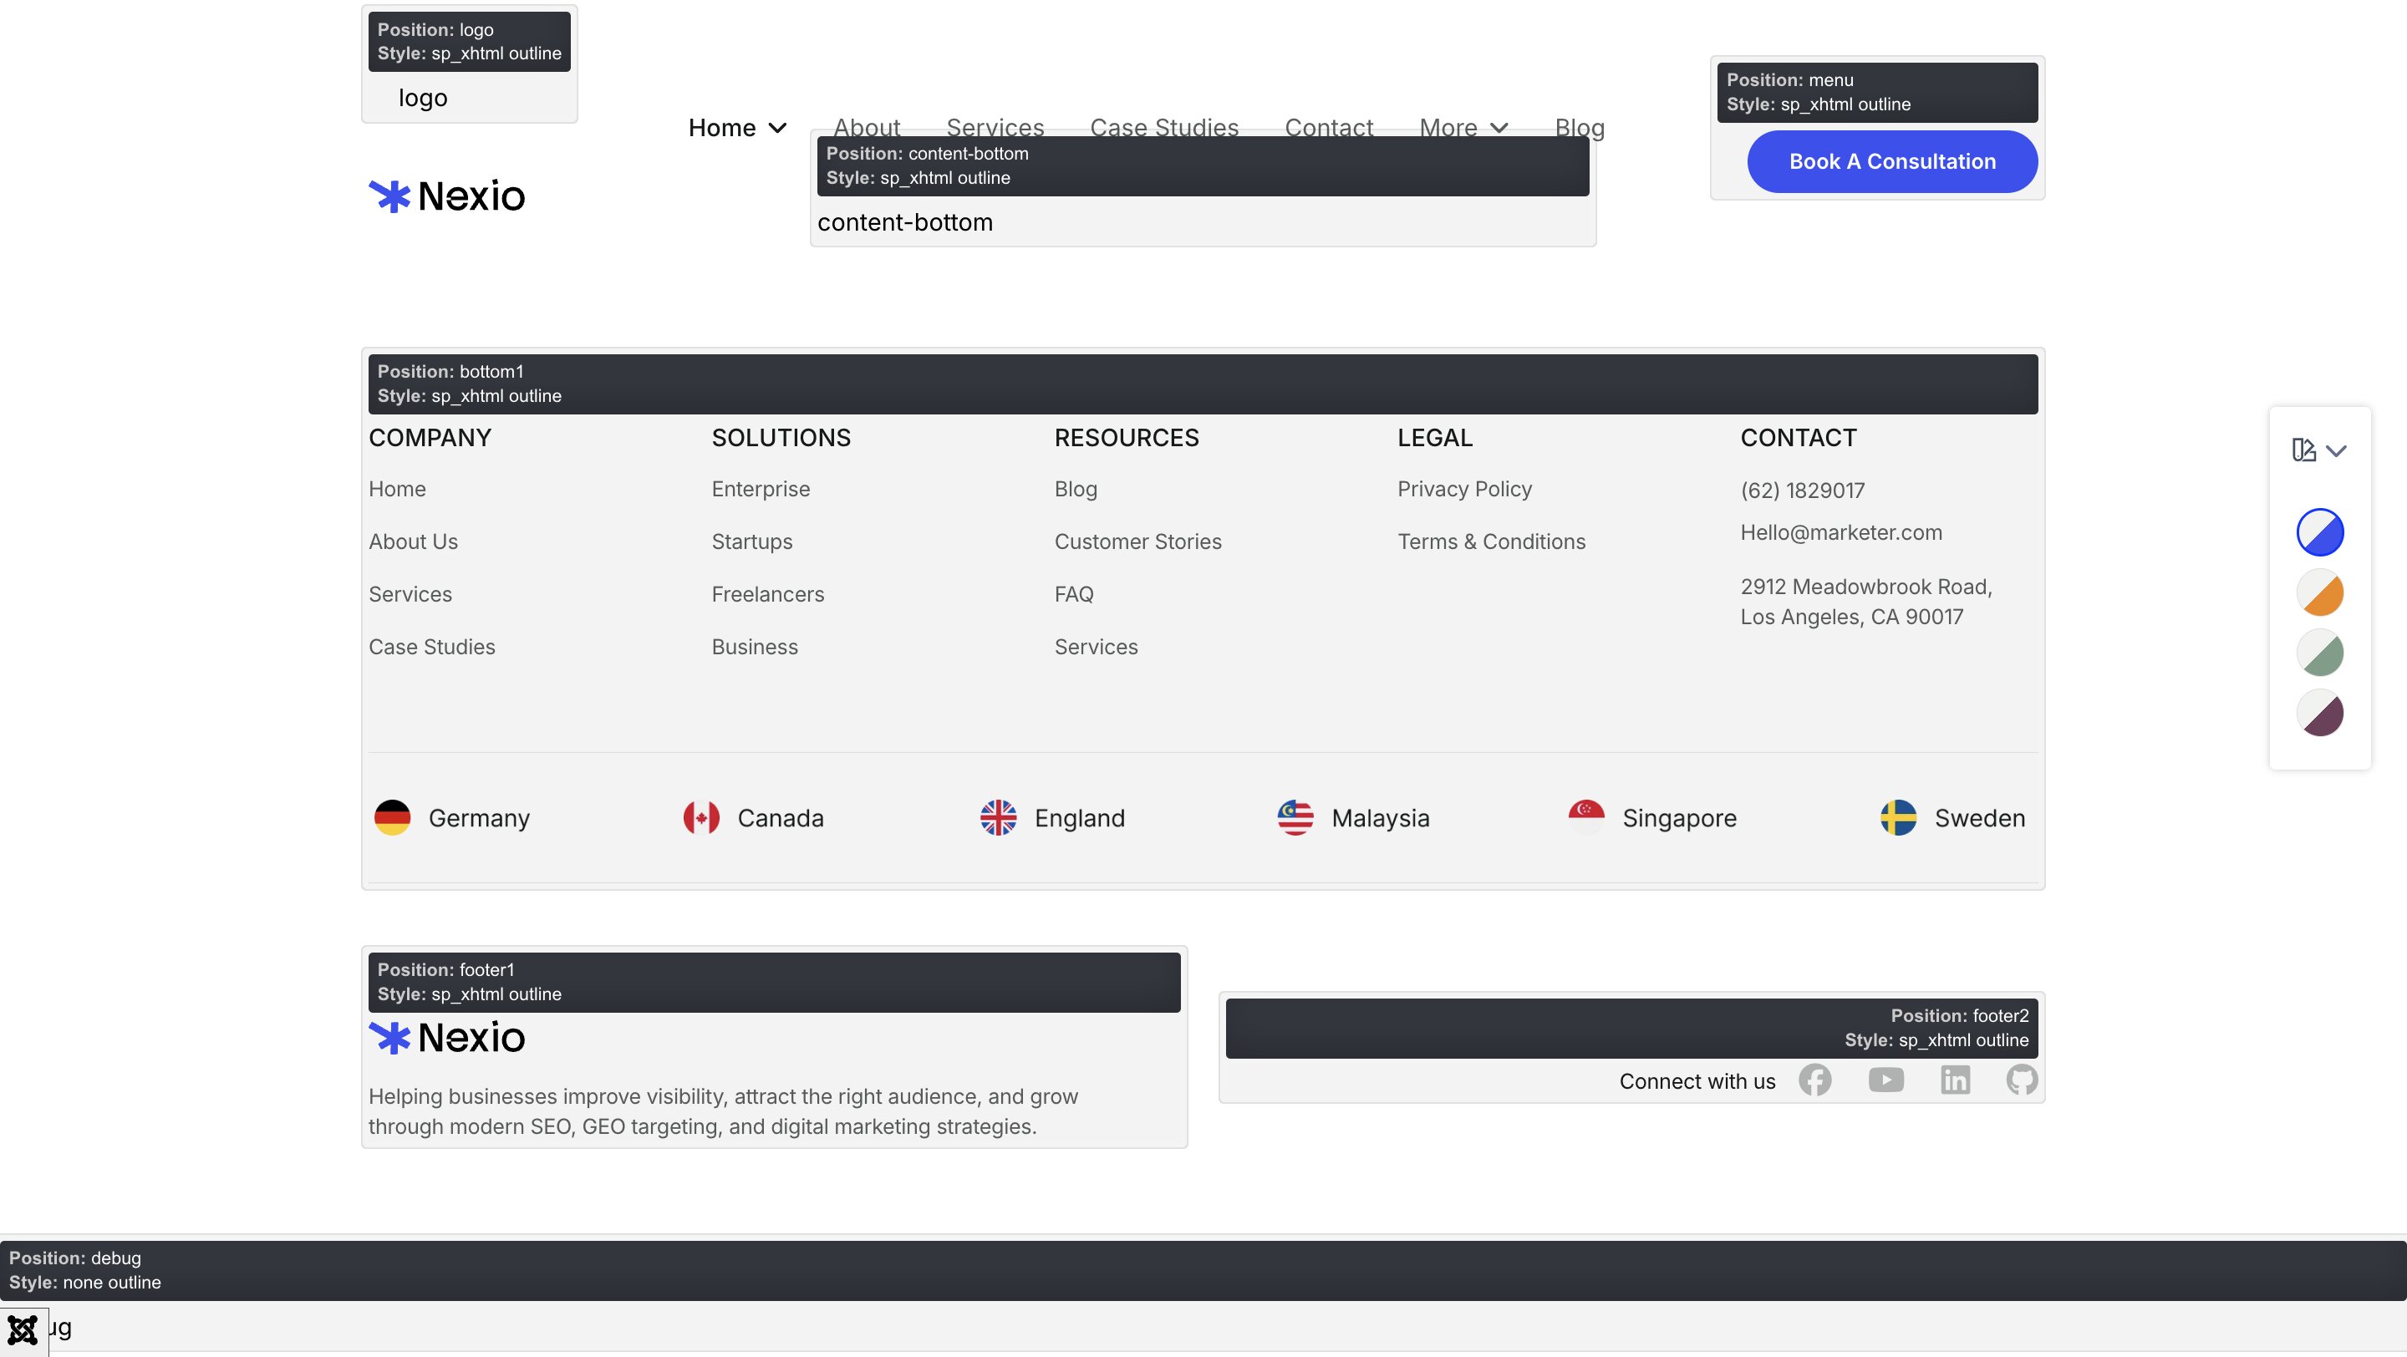
Task: Click the Singapore flag icon
Action: coord(1585,817)
